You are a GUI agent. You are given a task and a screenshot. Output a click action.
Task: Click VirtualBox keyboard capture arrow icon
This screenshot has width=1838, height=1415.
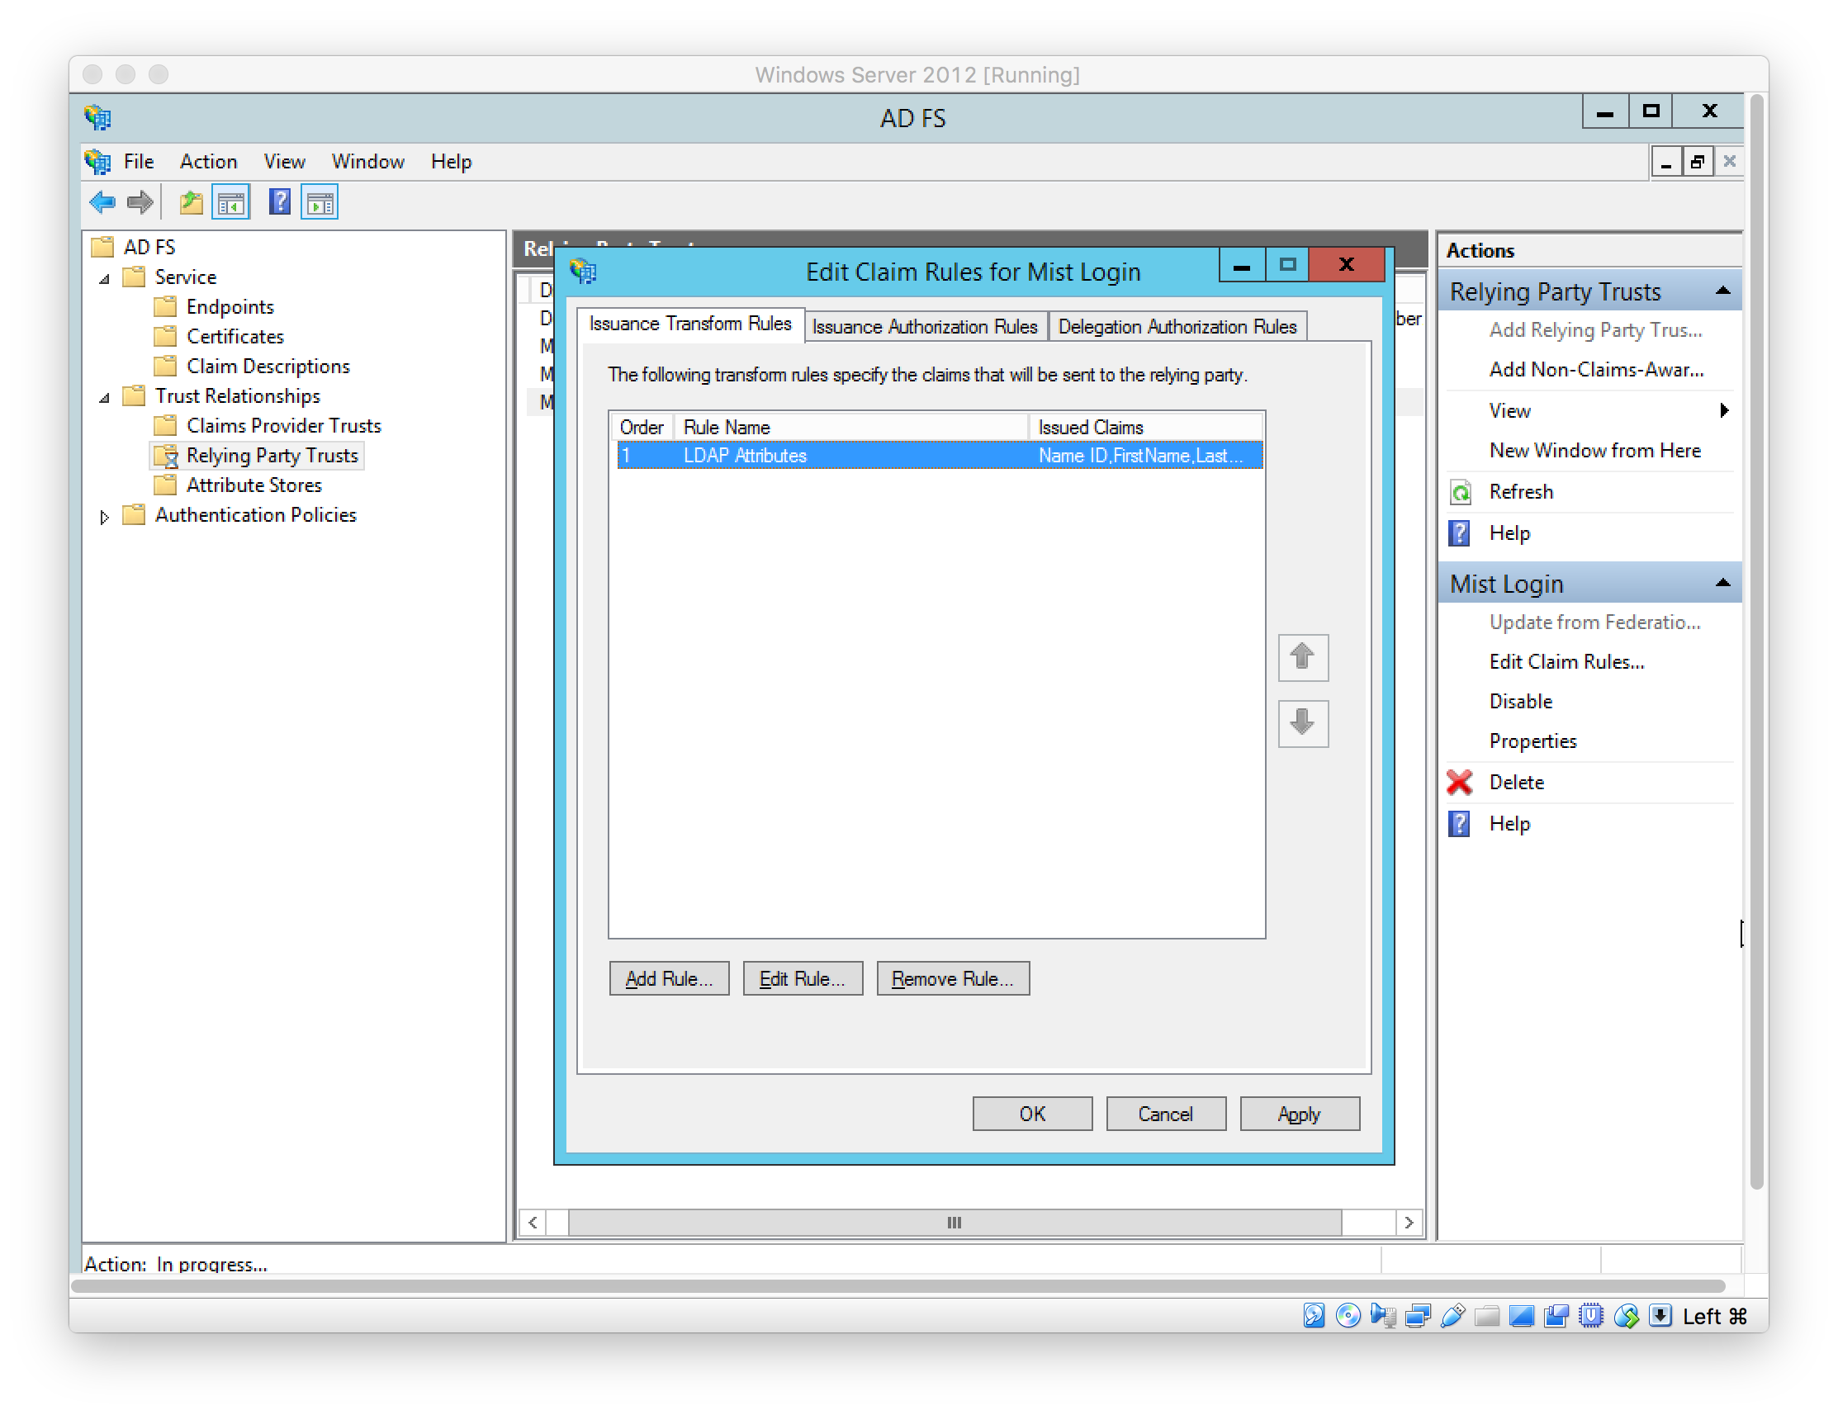coord(1660,1315)
